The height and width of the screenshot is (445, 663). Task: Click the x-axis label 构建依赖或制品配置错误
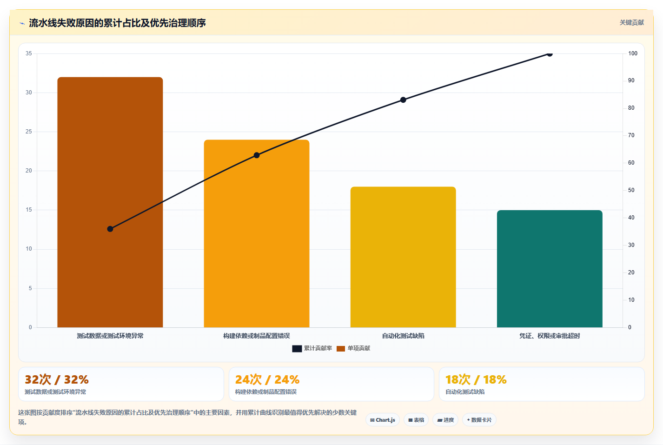pos(257,336)
